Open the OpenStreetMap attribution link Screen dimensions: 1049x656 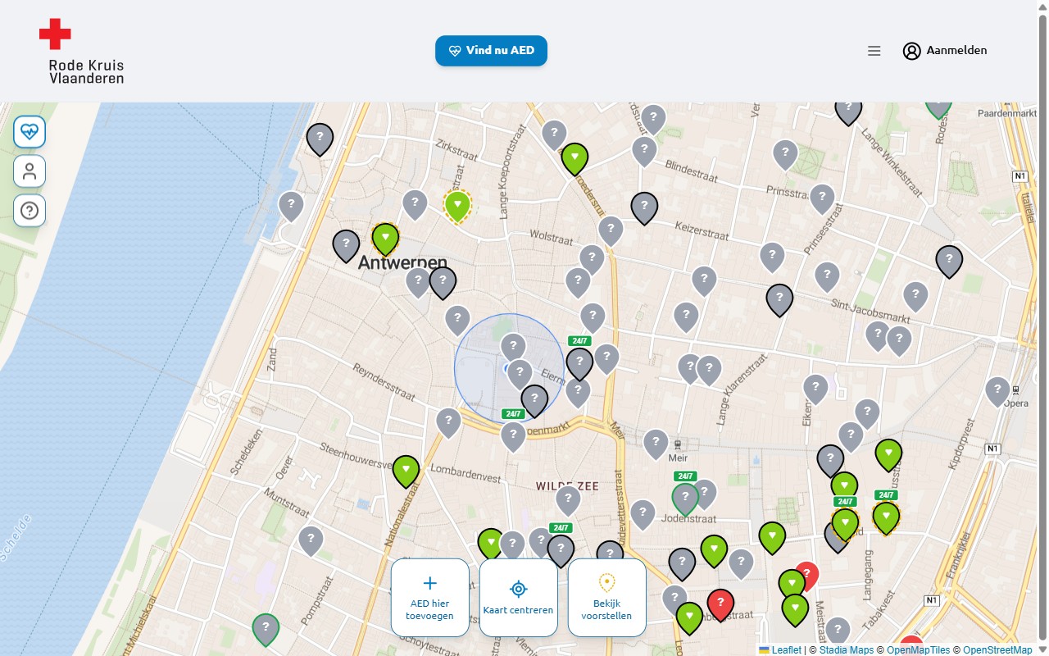pyautogui.click(x=997, y=649)
